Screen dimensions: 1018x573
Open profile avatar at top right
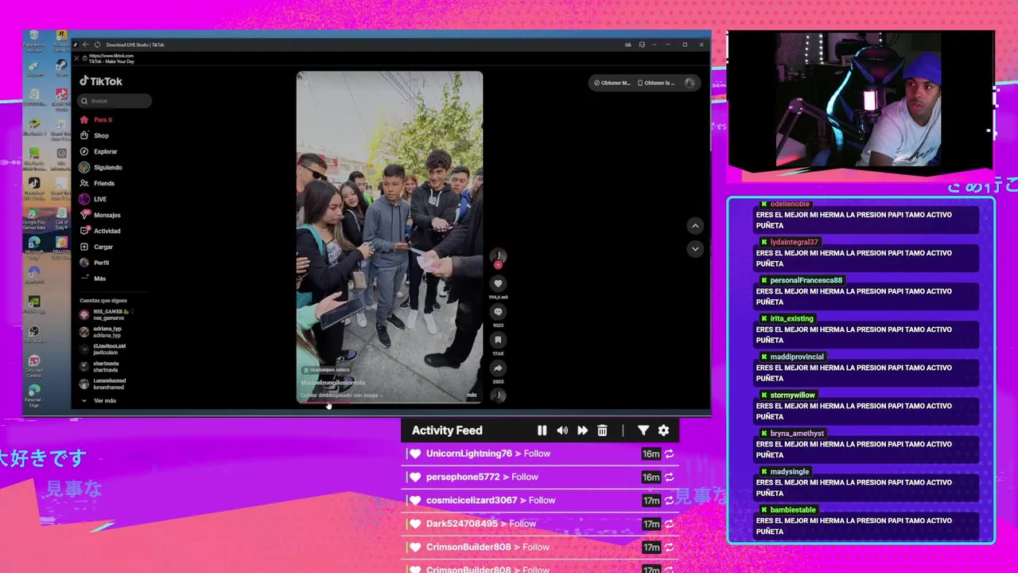pos(690,83)
